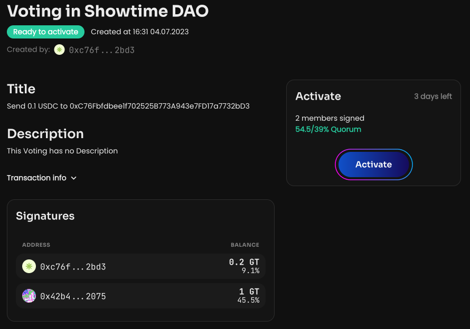Click the 3 days left label
Image resolution: width=470 pixels, height=329 pixels.
(433, 96)
